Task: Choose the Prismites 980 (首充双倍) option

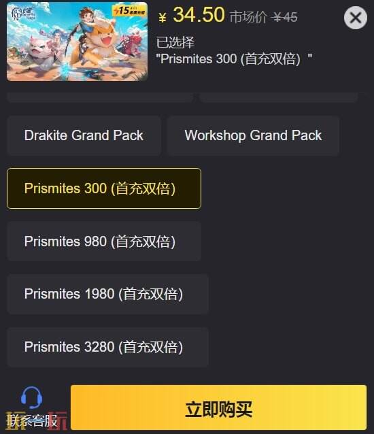Action: [x=104, y=241]
